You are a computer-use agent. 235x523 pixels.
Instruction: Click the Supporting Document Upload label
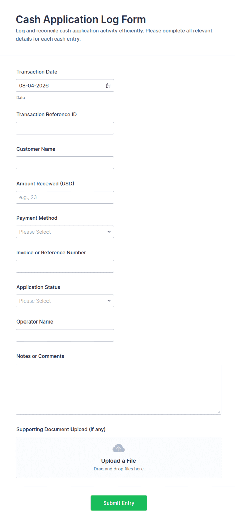coord(61,429)
